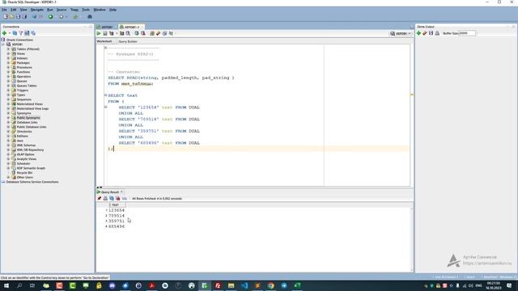
Task: Expand the Functions node
Action: [x=8, y=72]
